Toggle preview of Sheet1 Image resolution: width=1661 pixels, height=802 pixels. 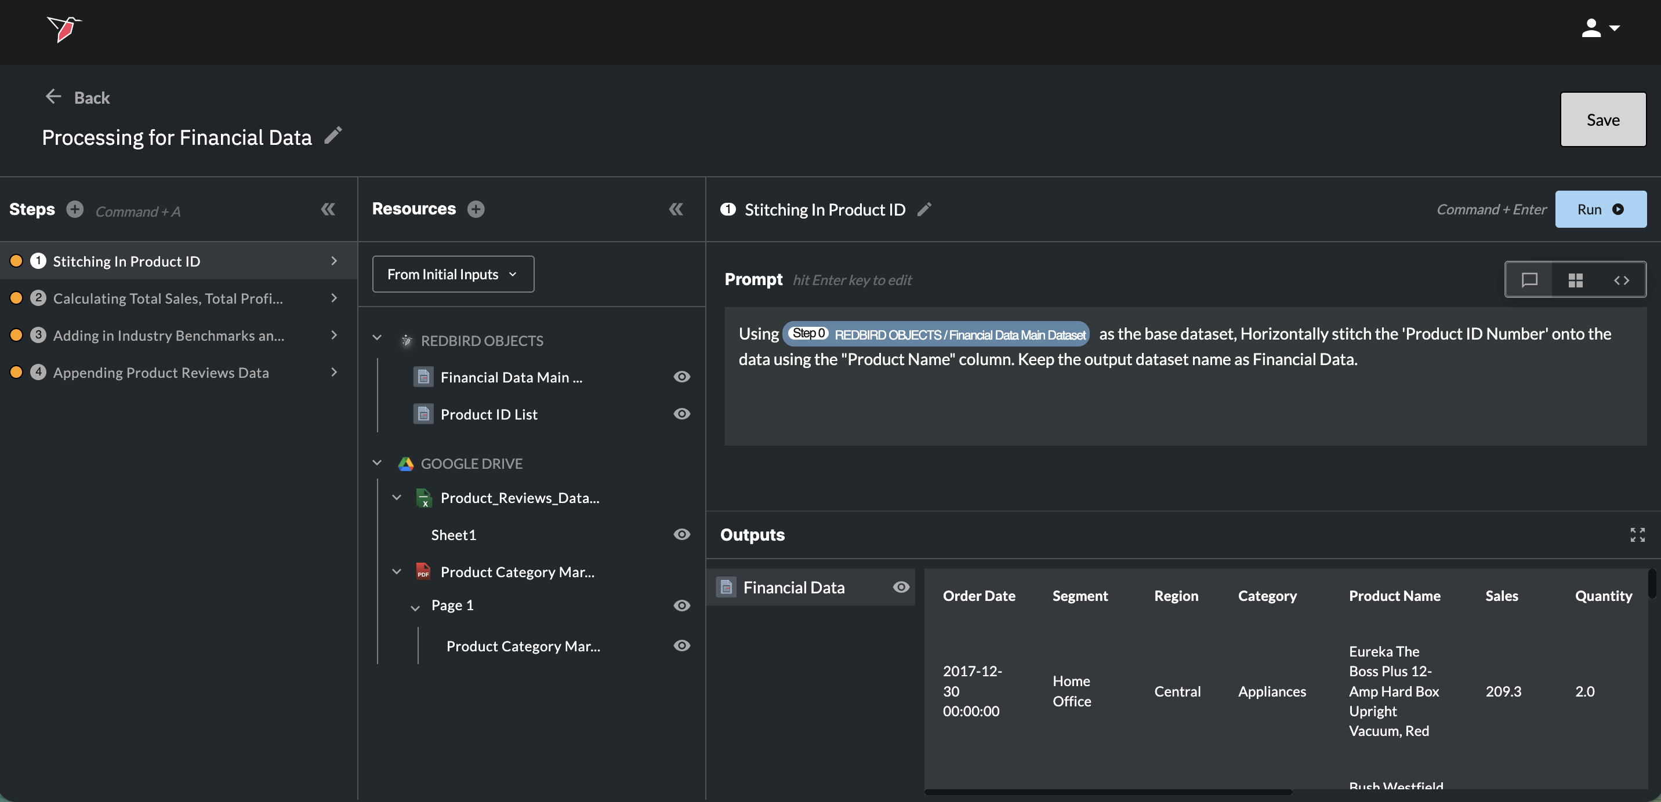[681, 535]
